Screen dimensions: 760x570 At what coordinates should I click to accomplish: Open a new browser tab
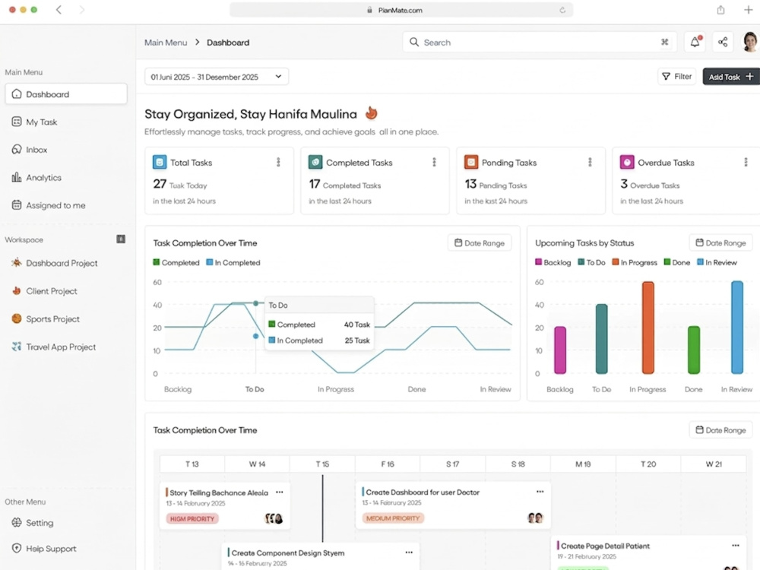tap(749, 10)
